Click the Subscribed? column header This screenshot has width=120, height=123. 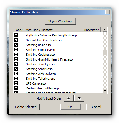click(x=91, y=30)
